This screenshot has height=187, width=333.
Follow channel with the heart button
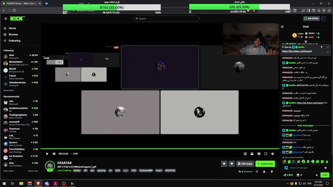pyautogui.click(x=232, y=164)
